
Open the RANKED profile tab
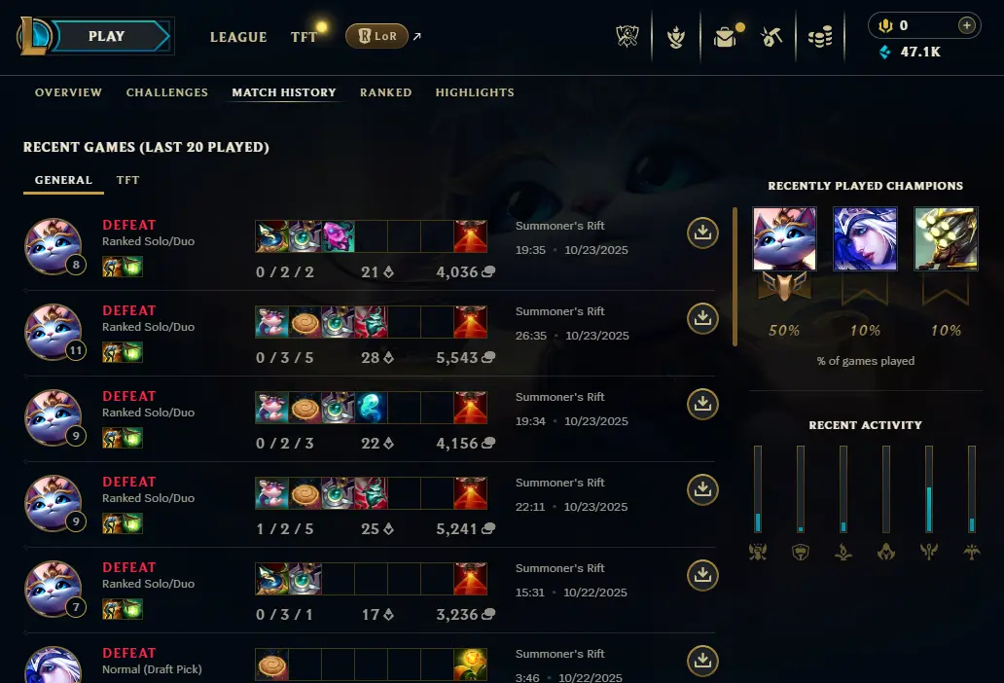385,92
